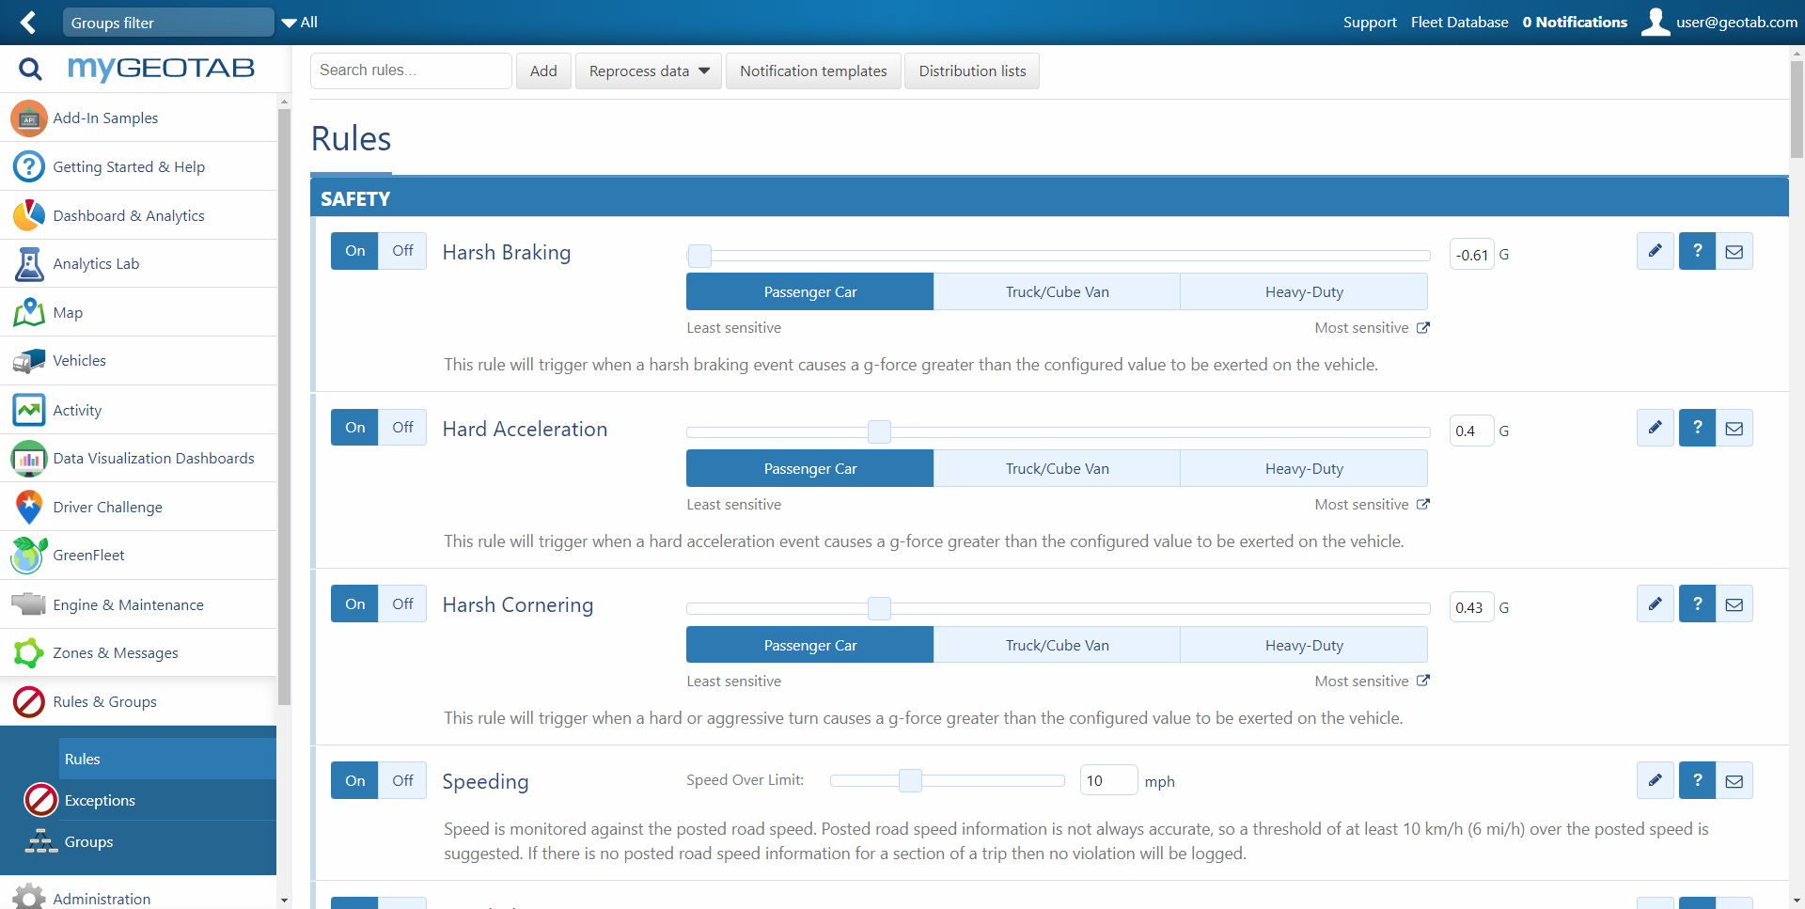Click the Speed Over Limit slider handle
The image size is (1805, 909).
tap(910, 780)
